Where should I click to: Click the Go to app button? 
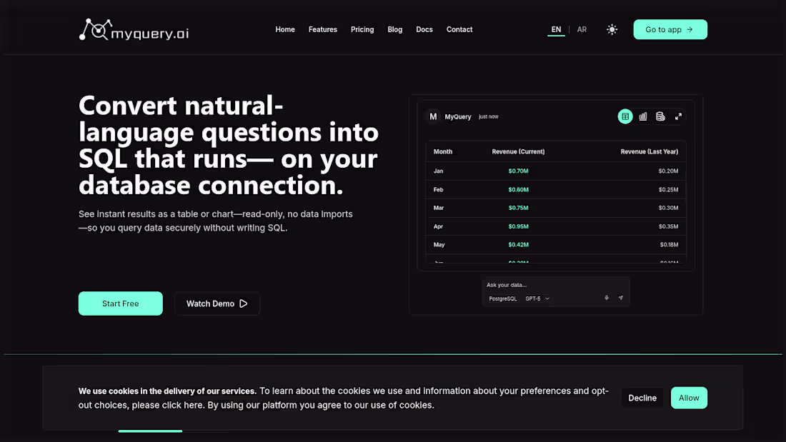[670, 29]
